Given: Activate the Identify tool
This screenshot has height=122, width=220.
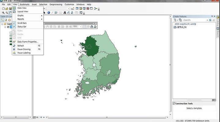Looking at the screenshot, I should (x=49, y=13).
